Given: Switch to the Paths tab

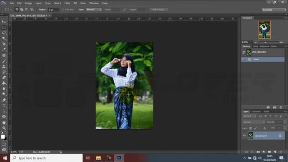Looking at the screenshot, I should [x=266, y=112].
